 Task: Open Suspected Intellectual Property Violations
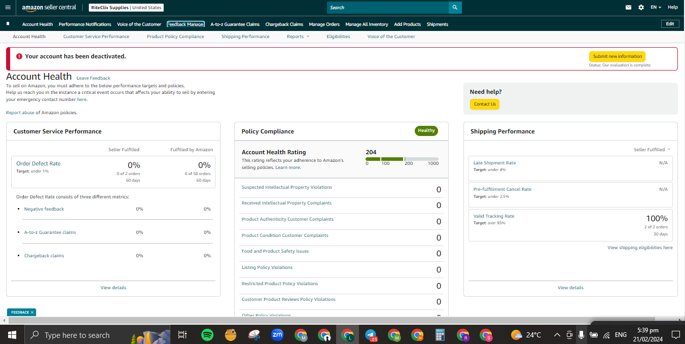point(287,187)
